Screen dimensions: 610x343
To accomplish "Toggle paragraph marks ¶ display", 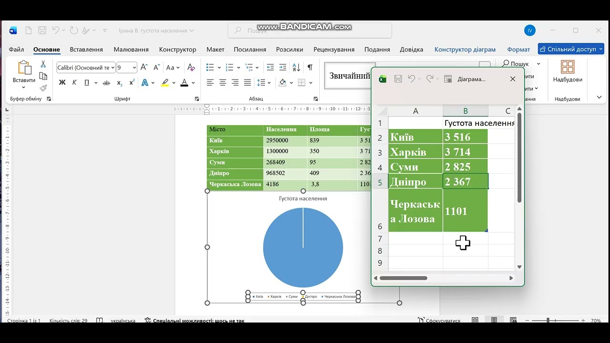I will tap(310, 68).
